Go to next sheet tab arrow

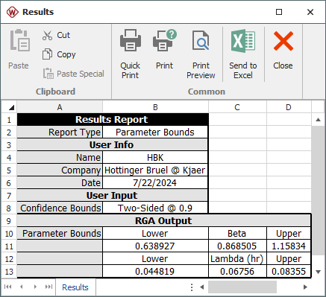[x=35, y=287]
